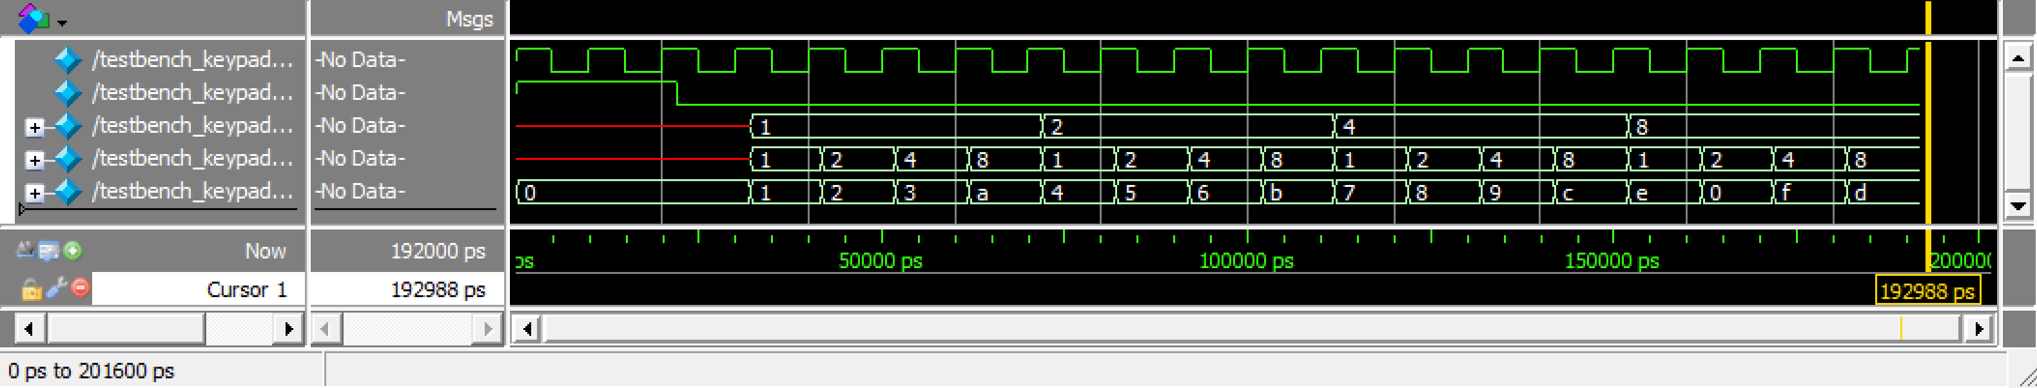
Task: Click the 192988 ps cursor value field
Action: 407,290
